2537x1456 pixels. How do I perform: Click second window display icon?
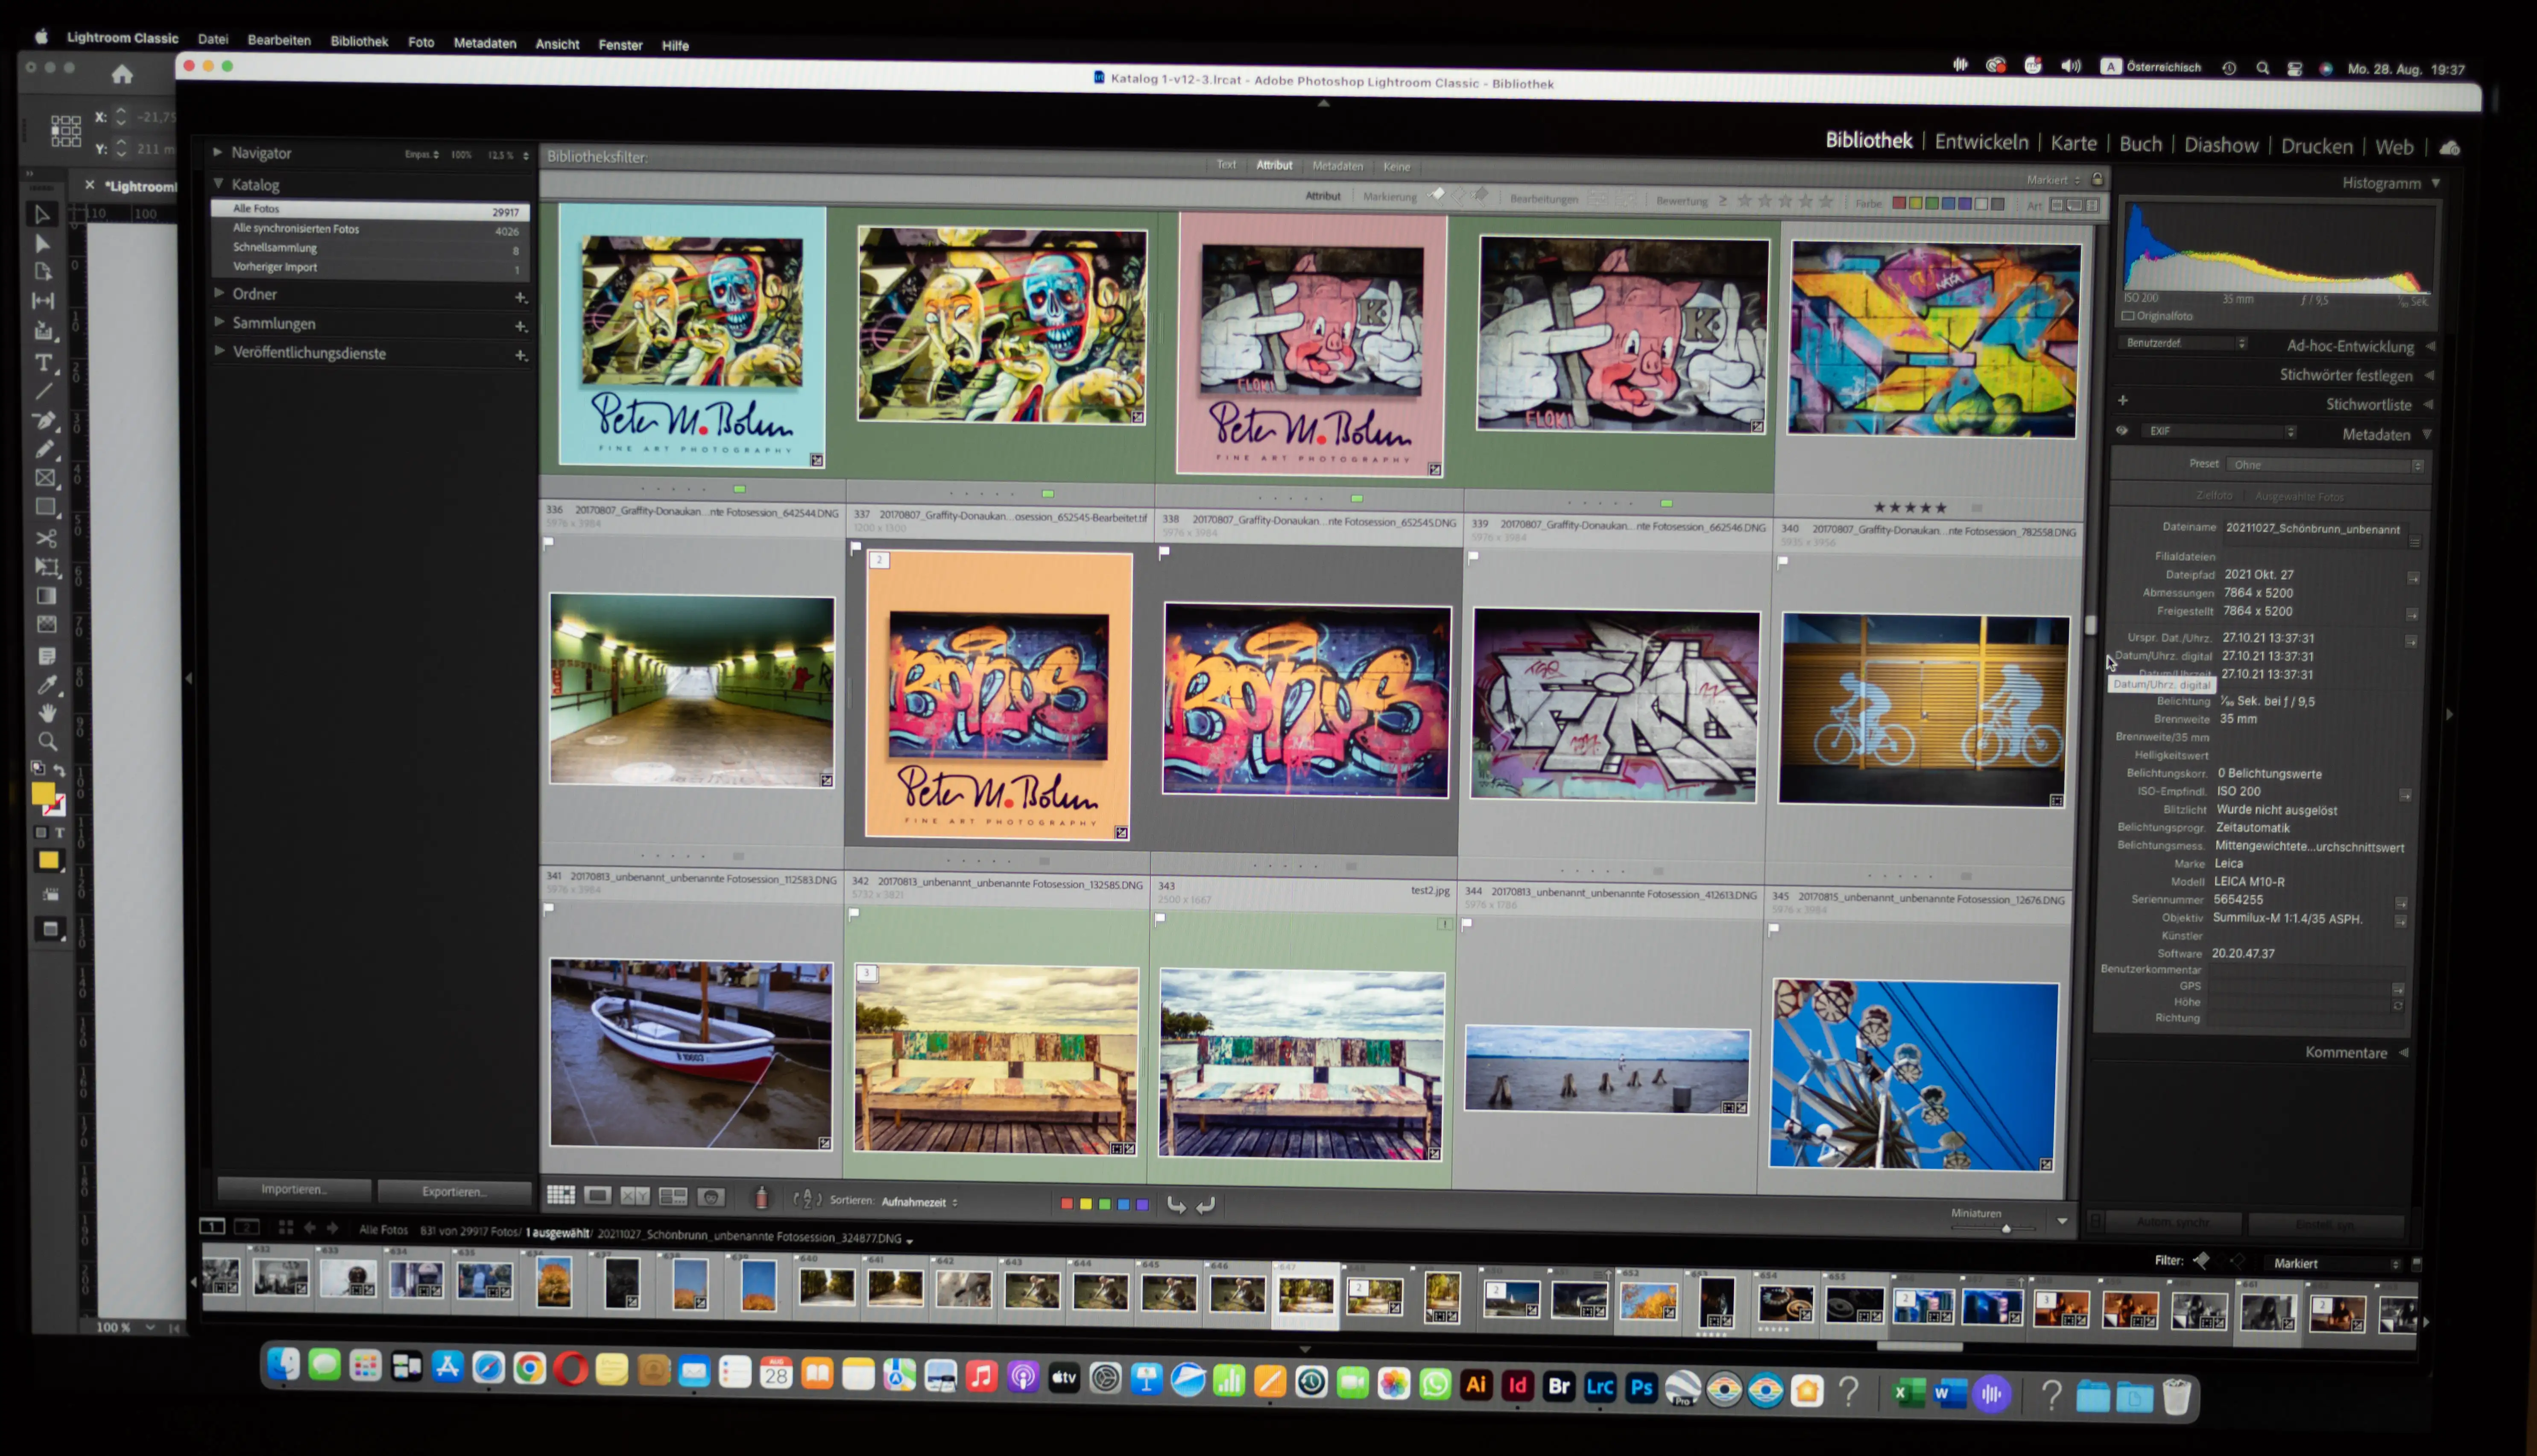pyautogui.click(x=247, y=1227)
